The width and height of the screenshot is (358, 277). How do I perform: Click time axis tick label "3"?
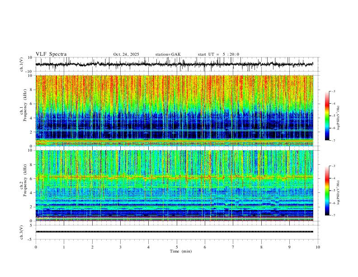(120, 247)
